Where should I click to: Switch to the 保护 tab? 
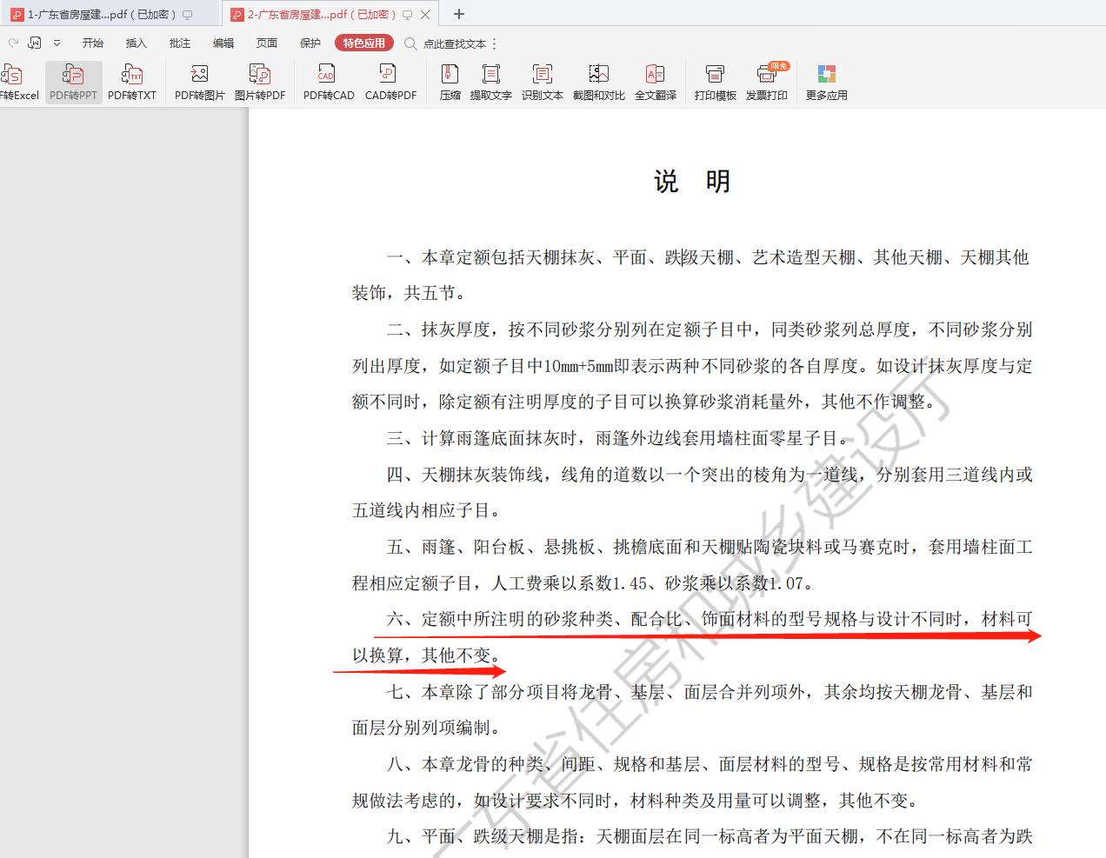point(310,43)
